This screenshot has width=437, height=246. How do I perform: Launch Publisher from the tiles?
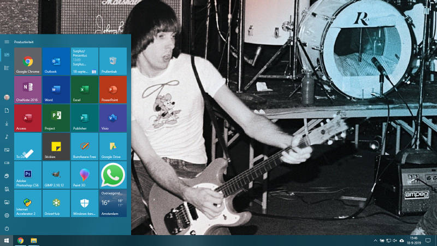[85, 118]
